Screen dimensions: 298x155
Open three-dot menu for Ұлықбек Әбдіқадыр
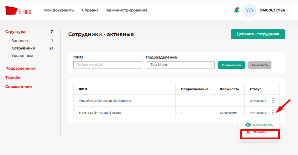pyautogui.click(x=273, y=101)
